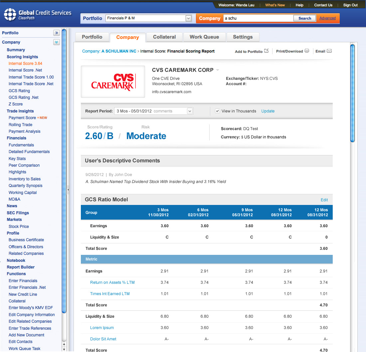Open the Work Queue tab

click(204, 37)
